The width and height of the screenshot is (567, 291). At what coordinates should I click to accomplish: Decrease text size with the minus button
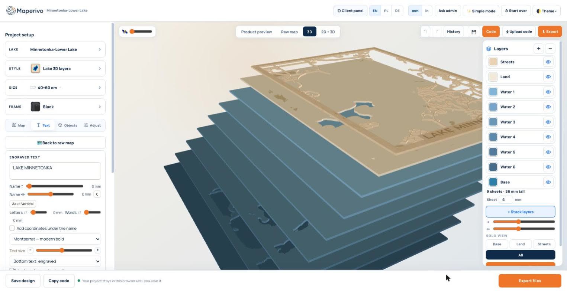point(30,250)
